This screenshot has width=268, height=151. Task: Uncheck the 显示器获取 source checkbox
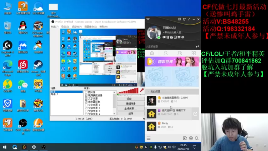click(x=86, y=102)
